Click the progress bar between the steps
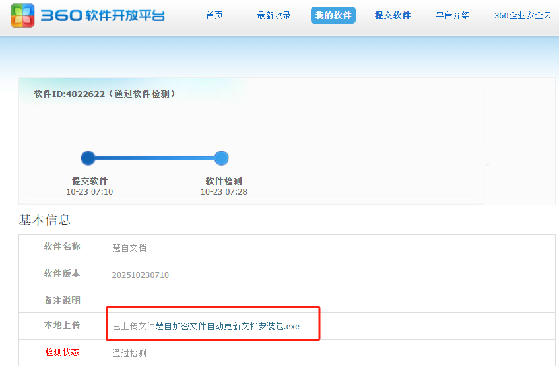Screen dimensions: 559x371 click(x=155, y=158)
